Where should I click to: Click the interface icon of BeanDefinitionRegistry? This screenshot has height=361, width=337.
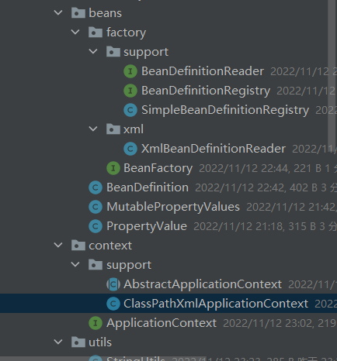130,91
